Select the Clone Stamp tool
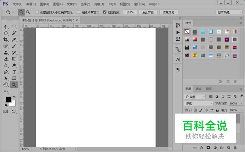Image resolution: width=245 pixels, height=152 pixels. click(x=6, y=53)
